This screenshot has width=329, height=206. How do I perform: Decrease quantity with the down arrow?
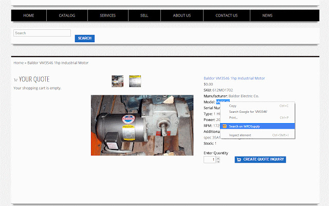(x=218, y=161)
